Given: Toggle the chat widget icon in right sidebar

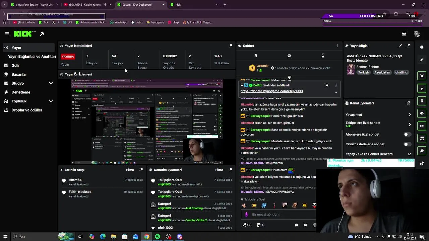Looking at the screenshot, I should coord(422,113).
